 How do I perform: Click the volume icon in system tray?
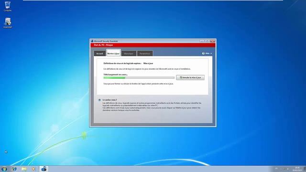[288, 169]
